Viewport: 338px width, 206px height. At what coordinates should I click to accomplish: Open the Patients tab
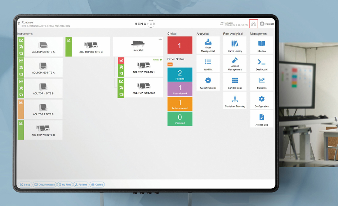coord(81,184)
